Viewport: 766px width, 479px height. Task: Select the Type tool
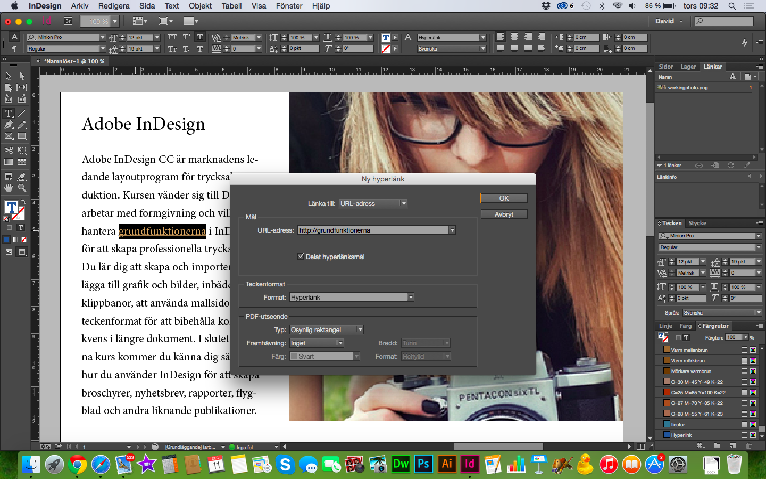click(x=9, y=113)
